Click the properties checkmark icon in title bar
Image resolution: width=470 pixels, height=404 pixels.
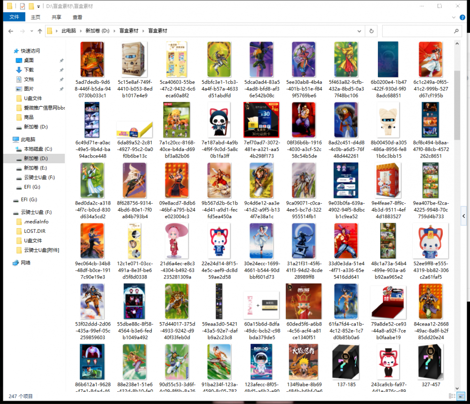pyautogui.click(x=23, y=6)
